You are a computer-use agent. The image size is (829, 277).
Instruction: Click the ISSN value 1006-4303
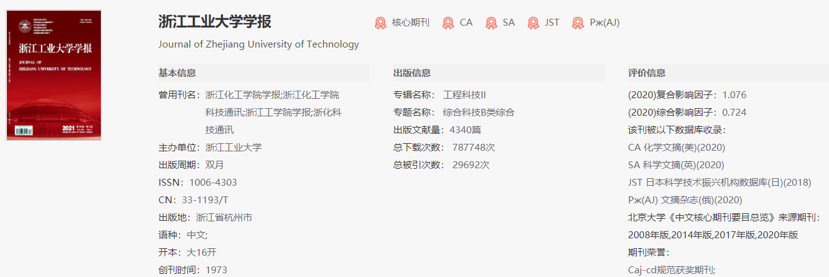[x=213, y=183]
